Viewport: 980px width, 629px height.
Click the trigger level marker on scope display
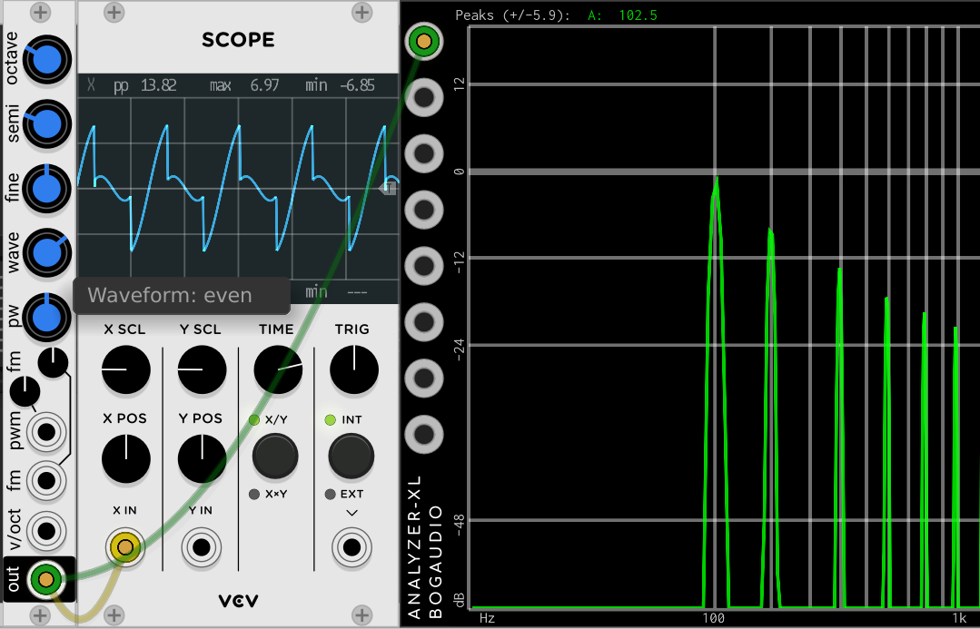pyautogui.click(x=389, y=188)
